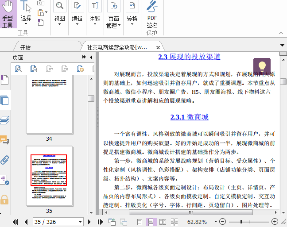Click the bookmark page icon in the ribbon
This screenshot has width=287, height=227.
click(41, 22)
